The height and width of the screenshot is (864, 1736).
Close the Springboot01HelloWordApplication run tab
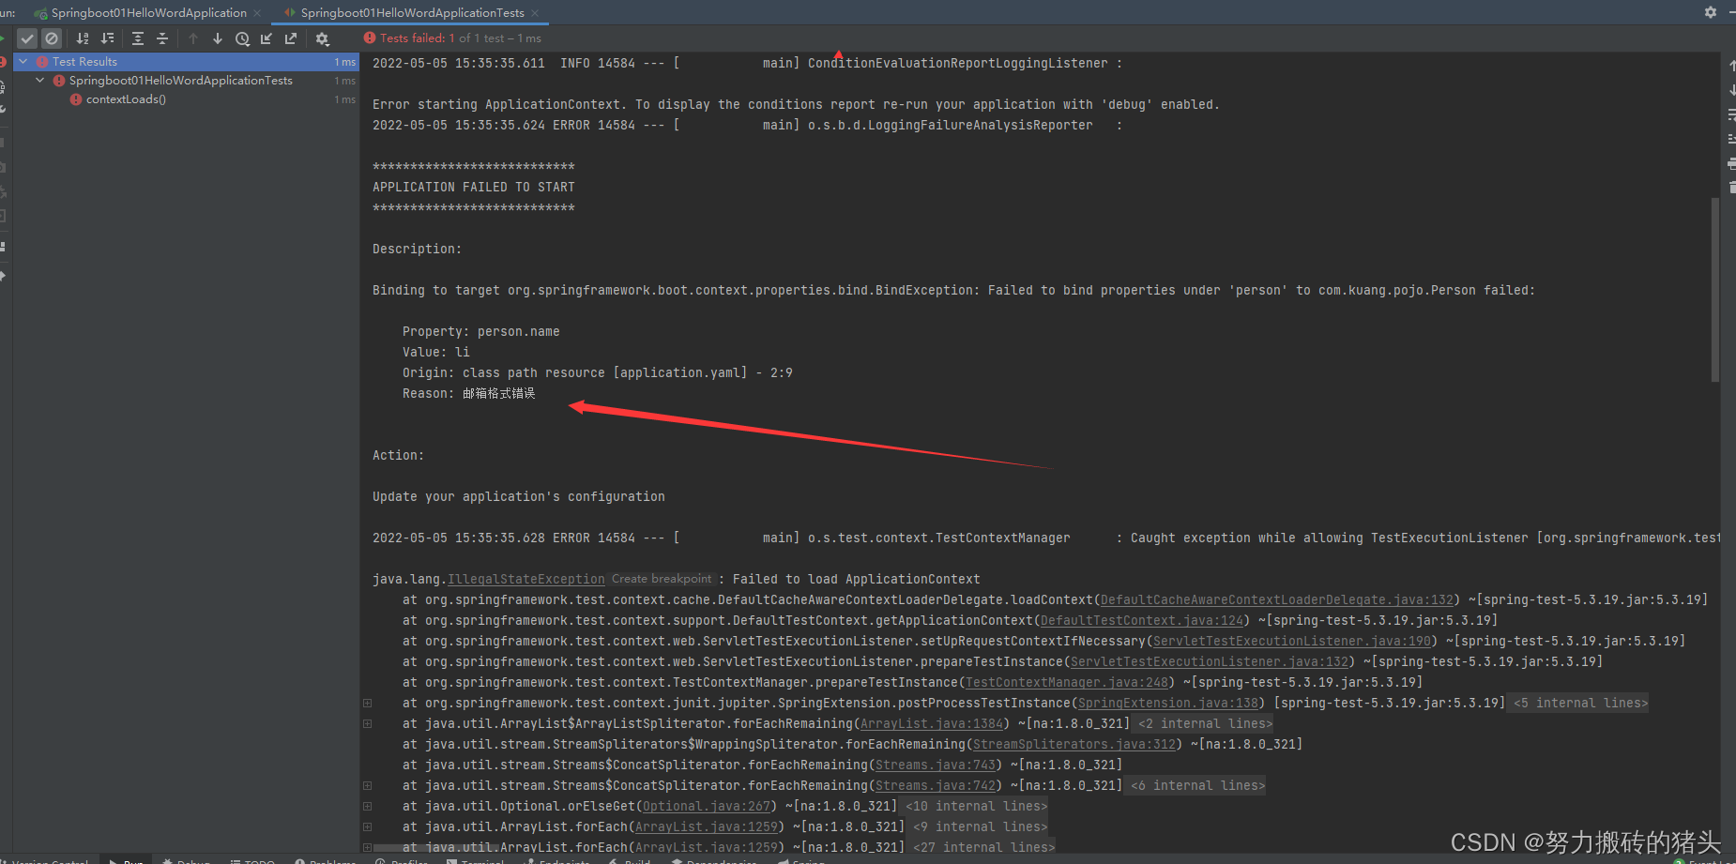tap(257, 13)
